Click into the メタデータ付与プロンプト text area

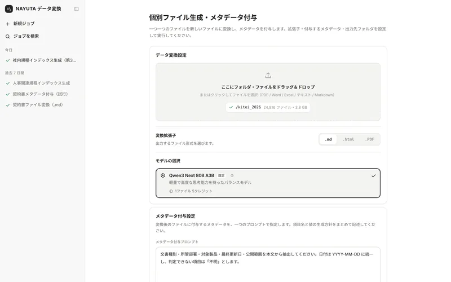click(268, 265)
